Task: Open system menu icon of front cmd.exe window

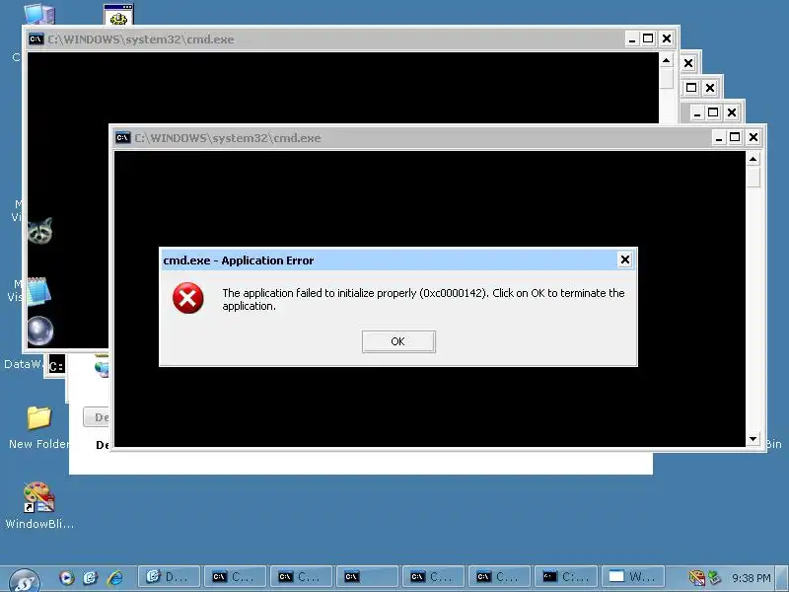Action: pyautogui.click(x=122, y=137)
